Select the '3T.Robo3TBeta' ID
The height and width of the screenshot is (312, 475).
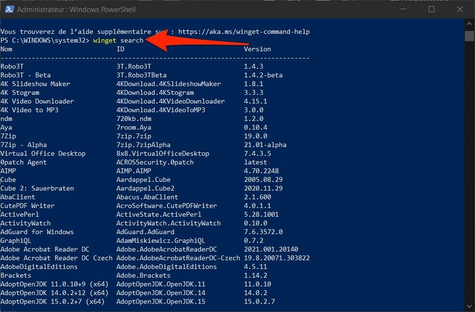(x=142, y=75)
